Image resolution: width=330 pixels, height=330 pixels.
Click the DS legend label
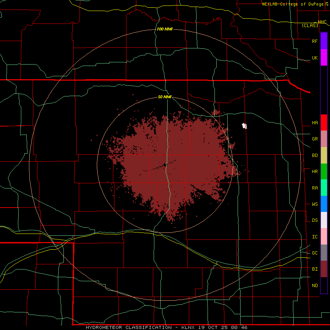[315, 220]
